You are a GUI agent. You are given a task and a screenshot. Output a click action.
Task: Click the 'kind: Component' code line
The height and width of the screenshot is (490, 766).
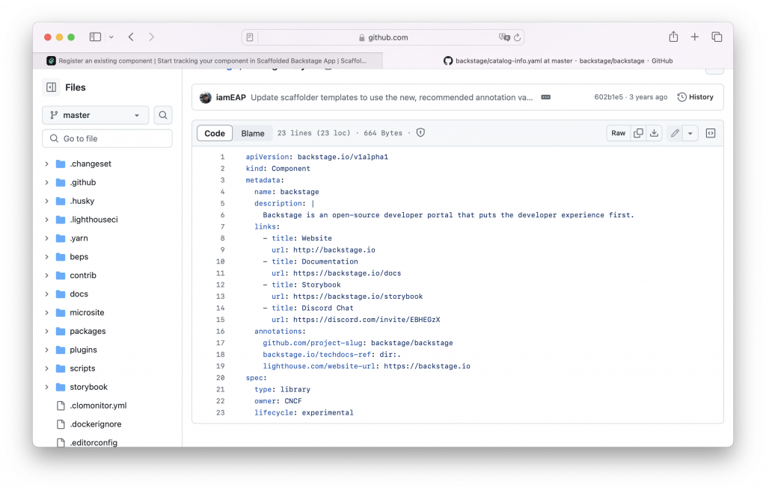pyautogui.click(x=278, y=168)
